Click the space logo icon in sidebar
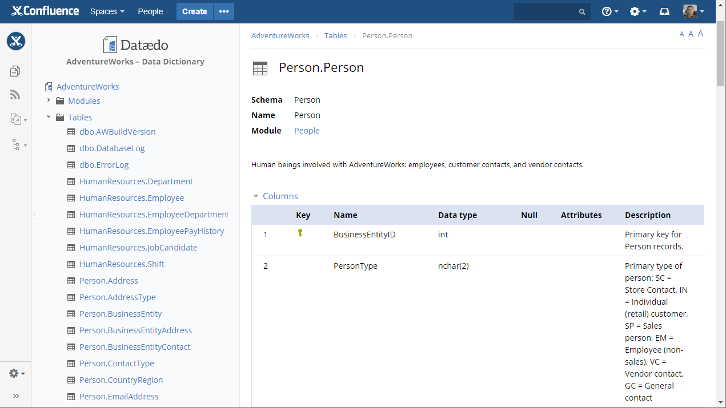726x408 pixels. (15, 41)
